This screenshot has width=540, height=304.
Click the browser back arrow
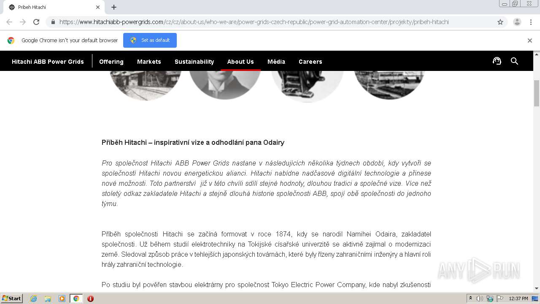9,22
